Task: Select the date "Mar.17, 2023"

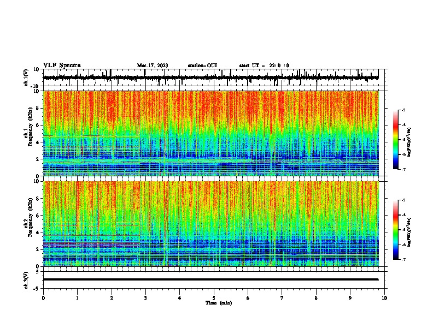Action: point(153,65)
